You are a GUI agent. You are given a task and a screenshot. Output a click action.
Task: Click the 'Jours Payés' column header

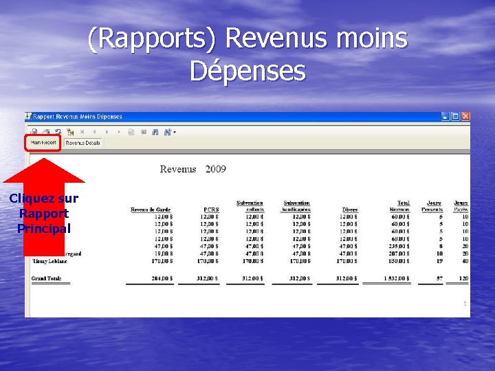point(461,206)
